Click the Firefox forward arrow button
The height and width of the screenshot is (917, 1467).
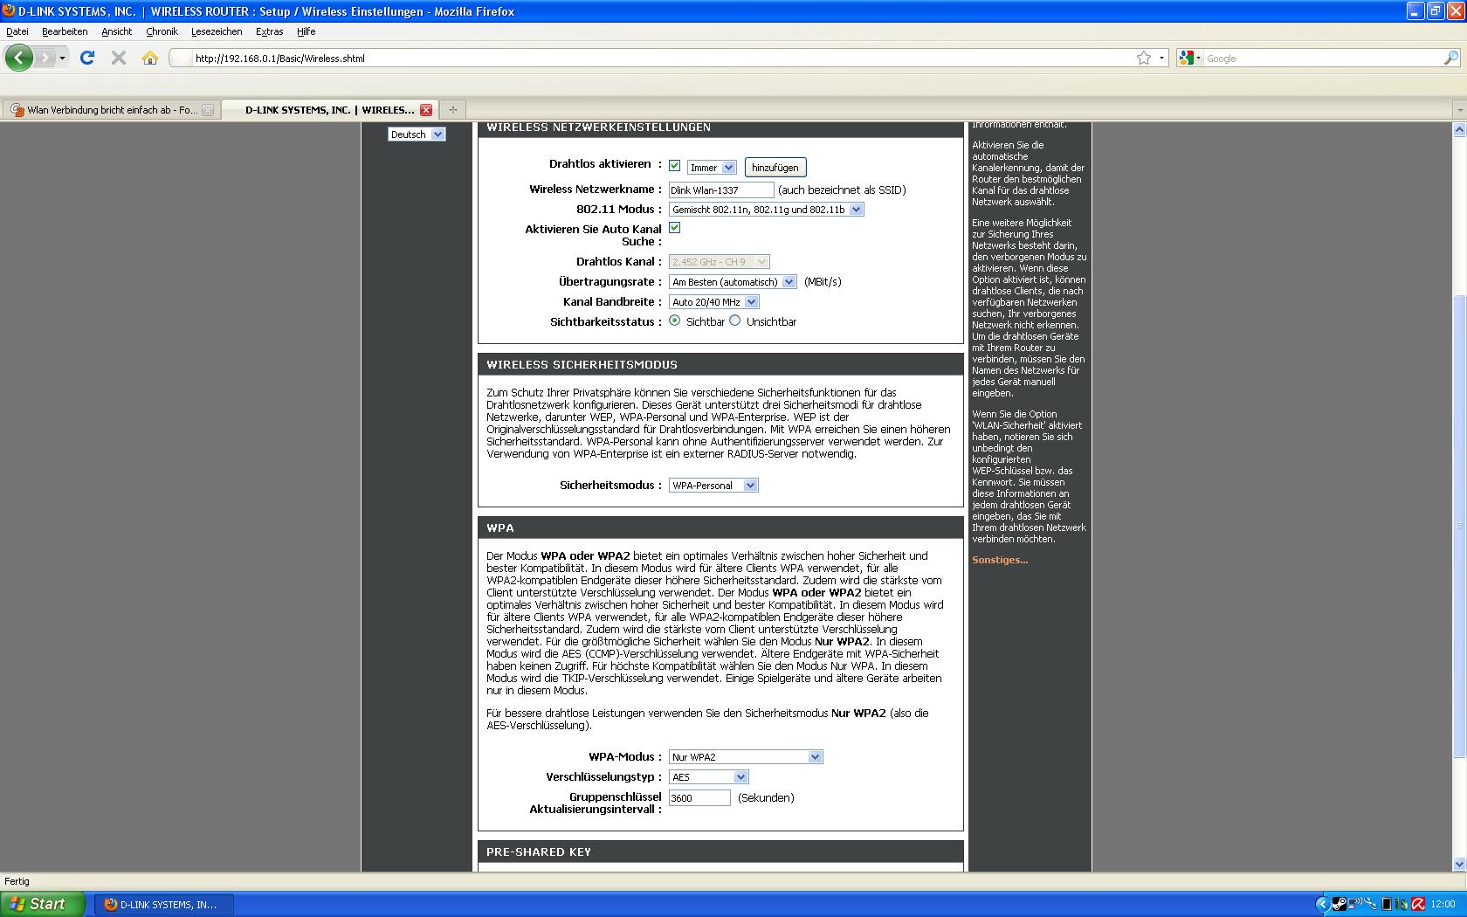45,59
